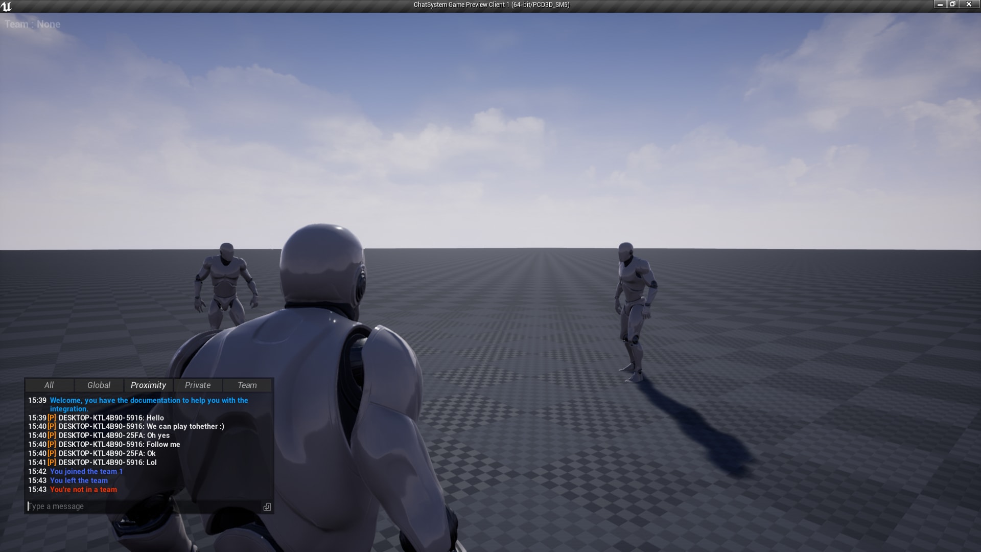Close the ChatSystem Game Preview window
This screenshot has height=552, width=981.
tap(969, 4)
